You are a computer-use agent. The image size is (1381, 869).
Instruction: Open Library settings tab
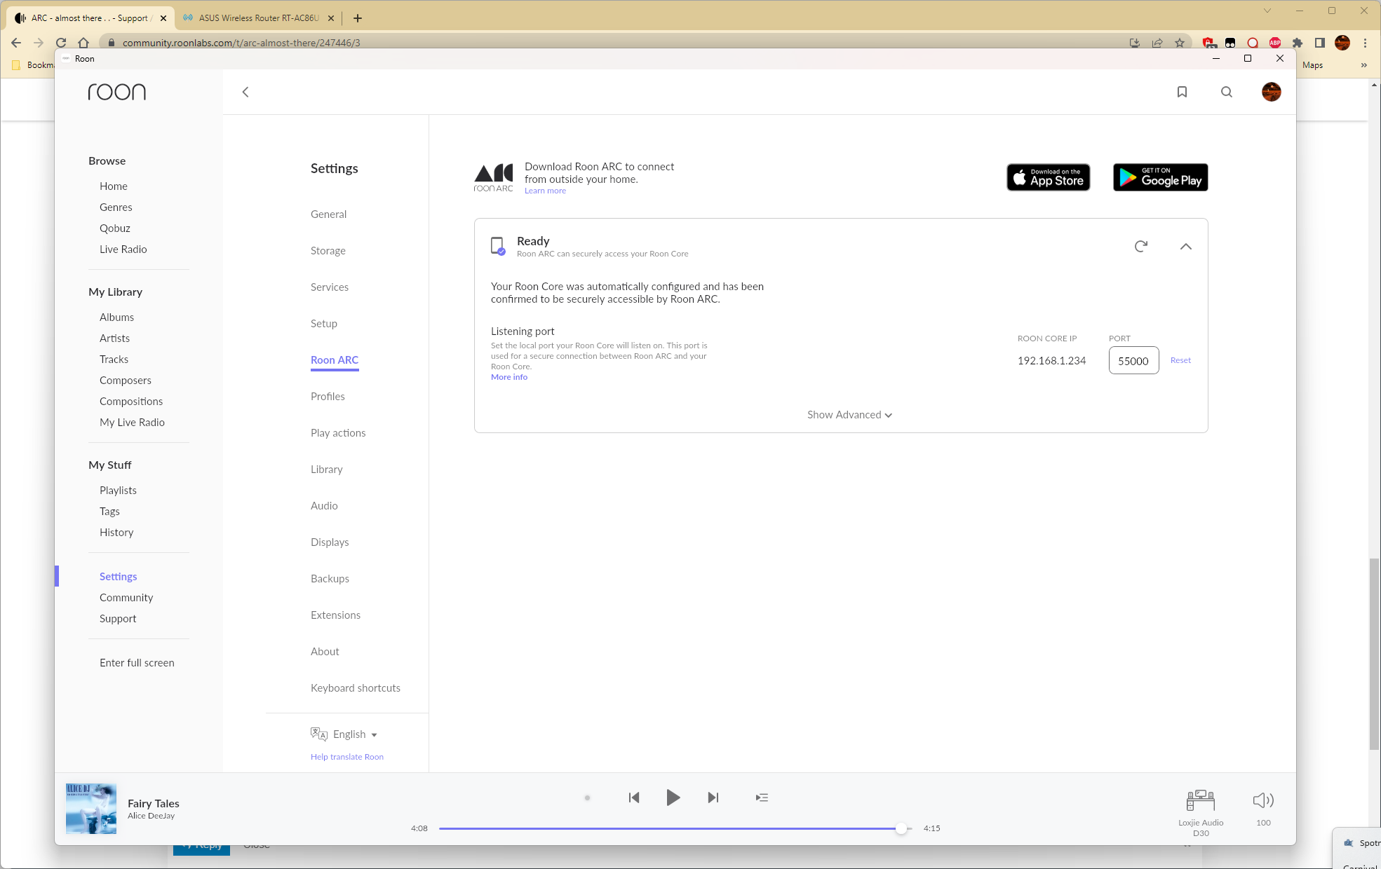coord(327,470)
